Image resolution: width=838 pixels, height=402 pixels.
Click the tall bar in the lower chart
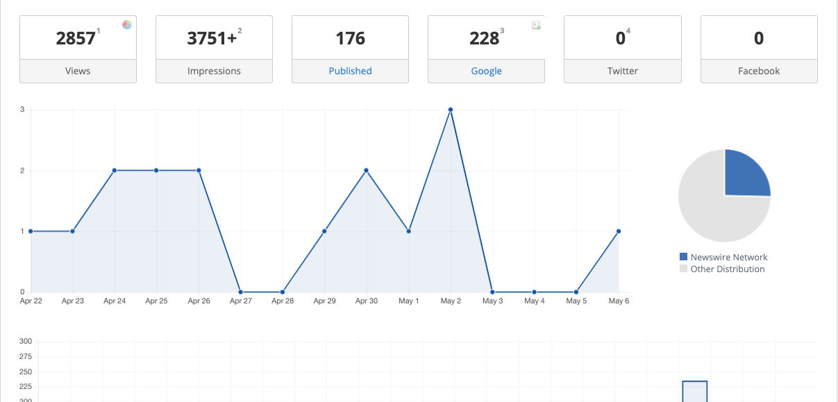694,391
